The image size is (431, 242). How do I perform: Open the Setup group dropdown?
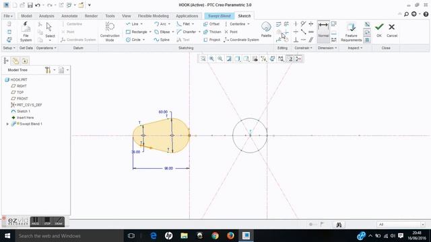(9, 48)
